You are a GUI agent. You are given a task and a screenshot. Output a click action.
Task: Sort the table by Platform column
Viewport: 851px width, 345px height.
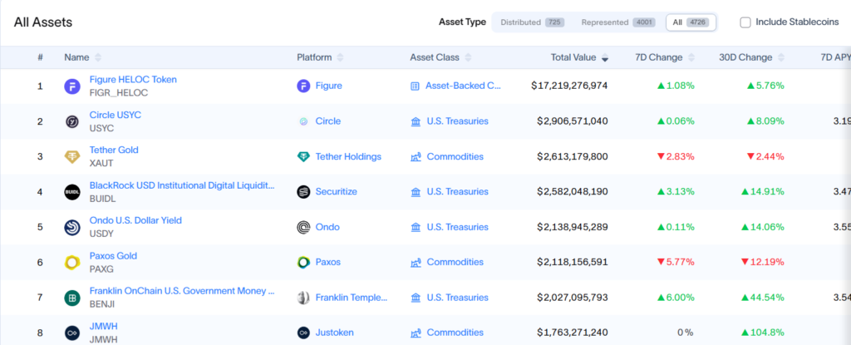[320, 57]
